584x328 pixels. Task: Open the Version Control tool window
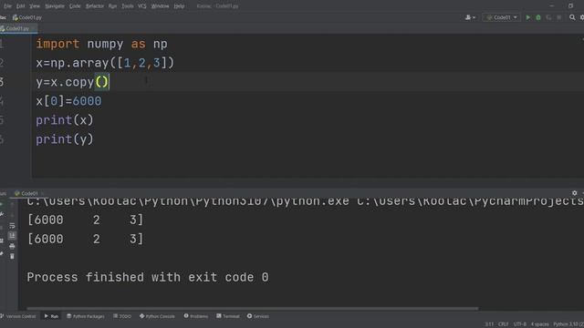tap(18, 316)
